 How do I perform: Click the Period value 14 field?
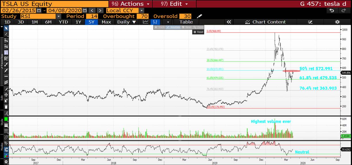(x=92, y=16)
